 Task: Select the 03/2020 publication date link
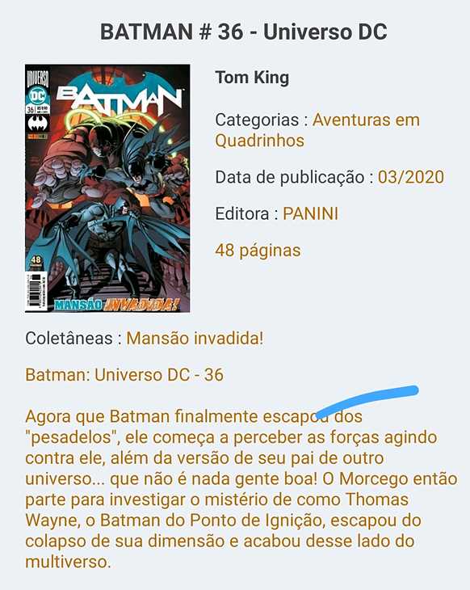[x=410, y=177]
